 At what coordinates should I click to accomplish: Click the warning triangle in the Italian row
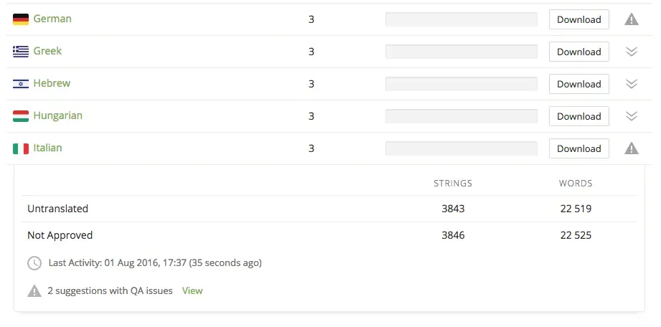tap(632, 148)
